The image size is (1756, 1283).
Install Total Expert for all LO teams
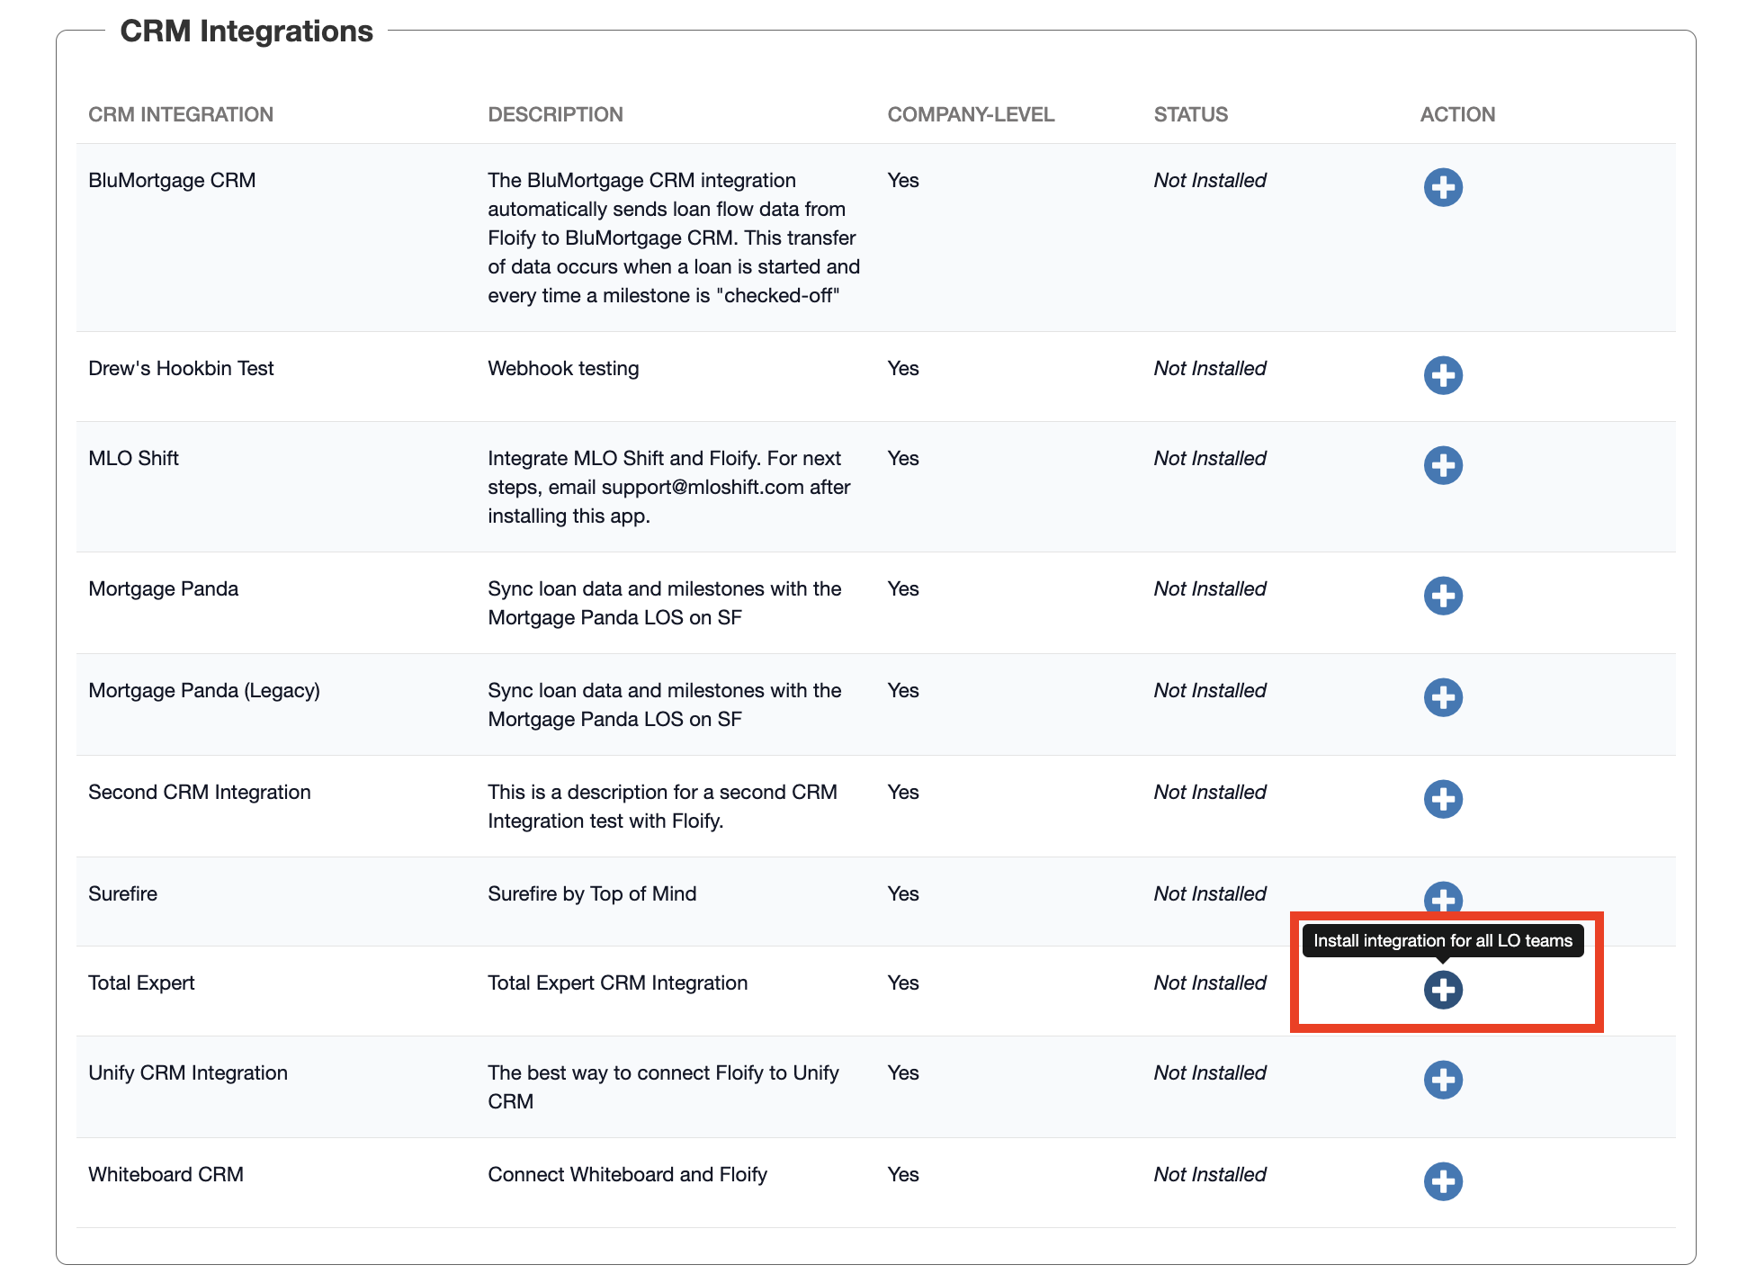click(1442, 990)
